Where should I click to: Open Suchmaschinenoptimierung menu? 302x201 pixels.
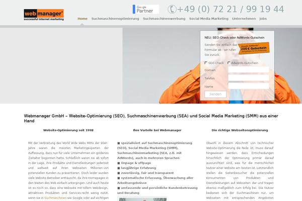pos(115,19)
